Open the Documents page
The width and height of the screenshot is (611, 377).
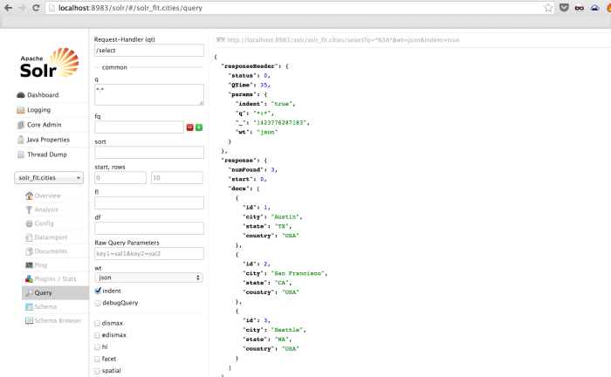[51, 251]
